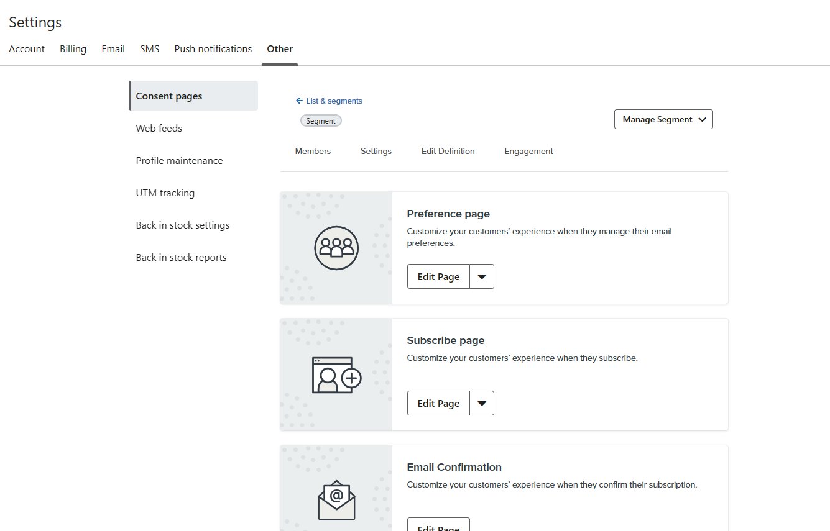Click the Email Confirmation heading

click(454, 467)
